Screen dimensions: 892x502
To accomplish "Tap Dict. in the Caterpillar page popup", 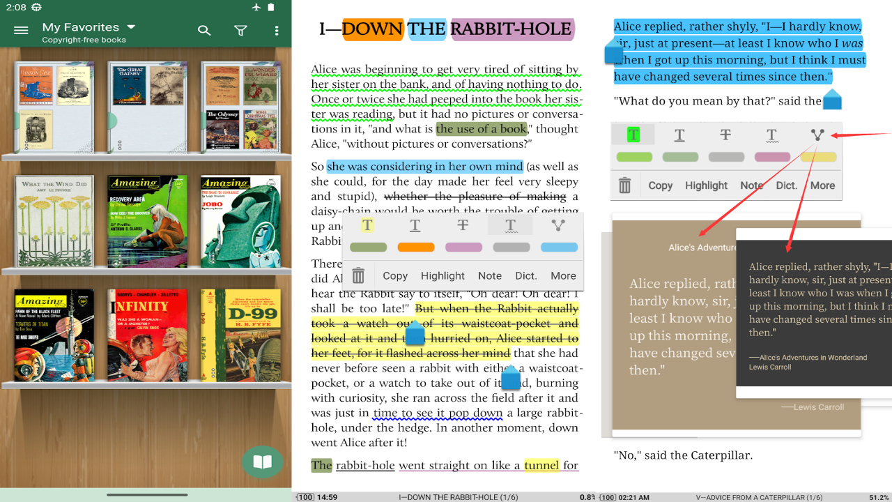I will tap(787, 185).
